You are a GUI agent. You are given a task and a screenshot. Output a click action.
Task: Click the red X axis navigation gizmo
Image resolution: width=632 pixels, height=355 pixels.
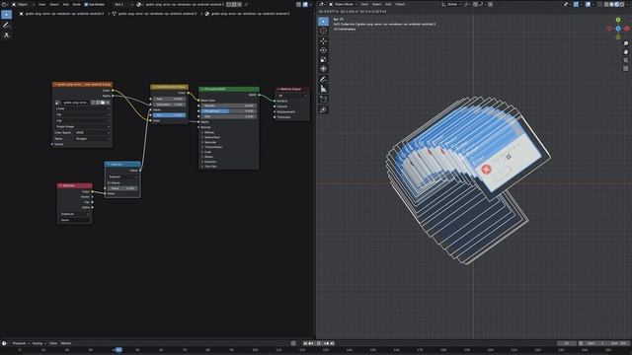pyautogui.click(x=627, y=29)
